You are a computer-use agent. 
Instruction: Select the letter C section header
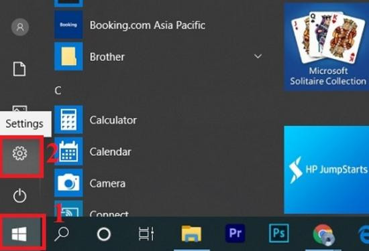(x=58, y=90)
